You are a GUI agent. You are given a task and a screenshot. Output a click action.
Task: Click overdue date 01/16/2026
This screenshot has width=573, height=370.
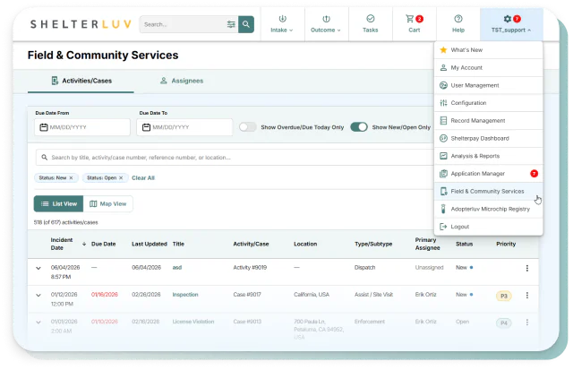pyautogui.click(x=105, y=295)
